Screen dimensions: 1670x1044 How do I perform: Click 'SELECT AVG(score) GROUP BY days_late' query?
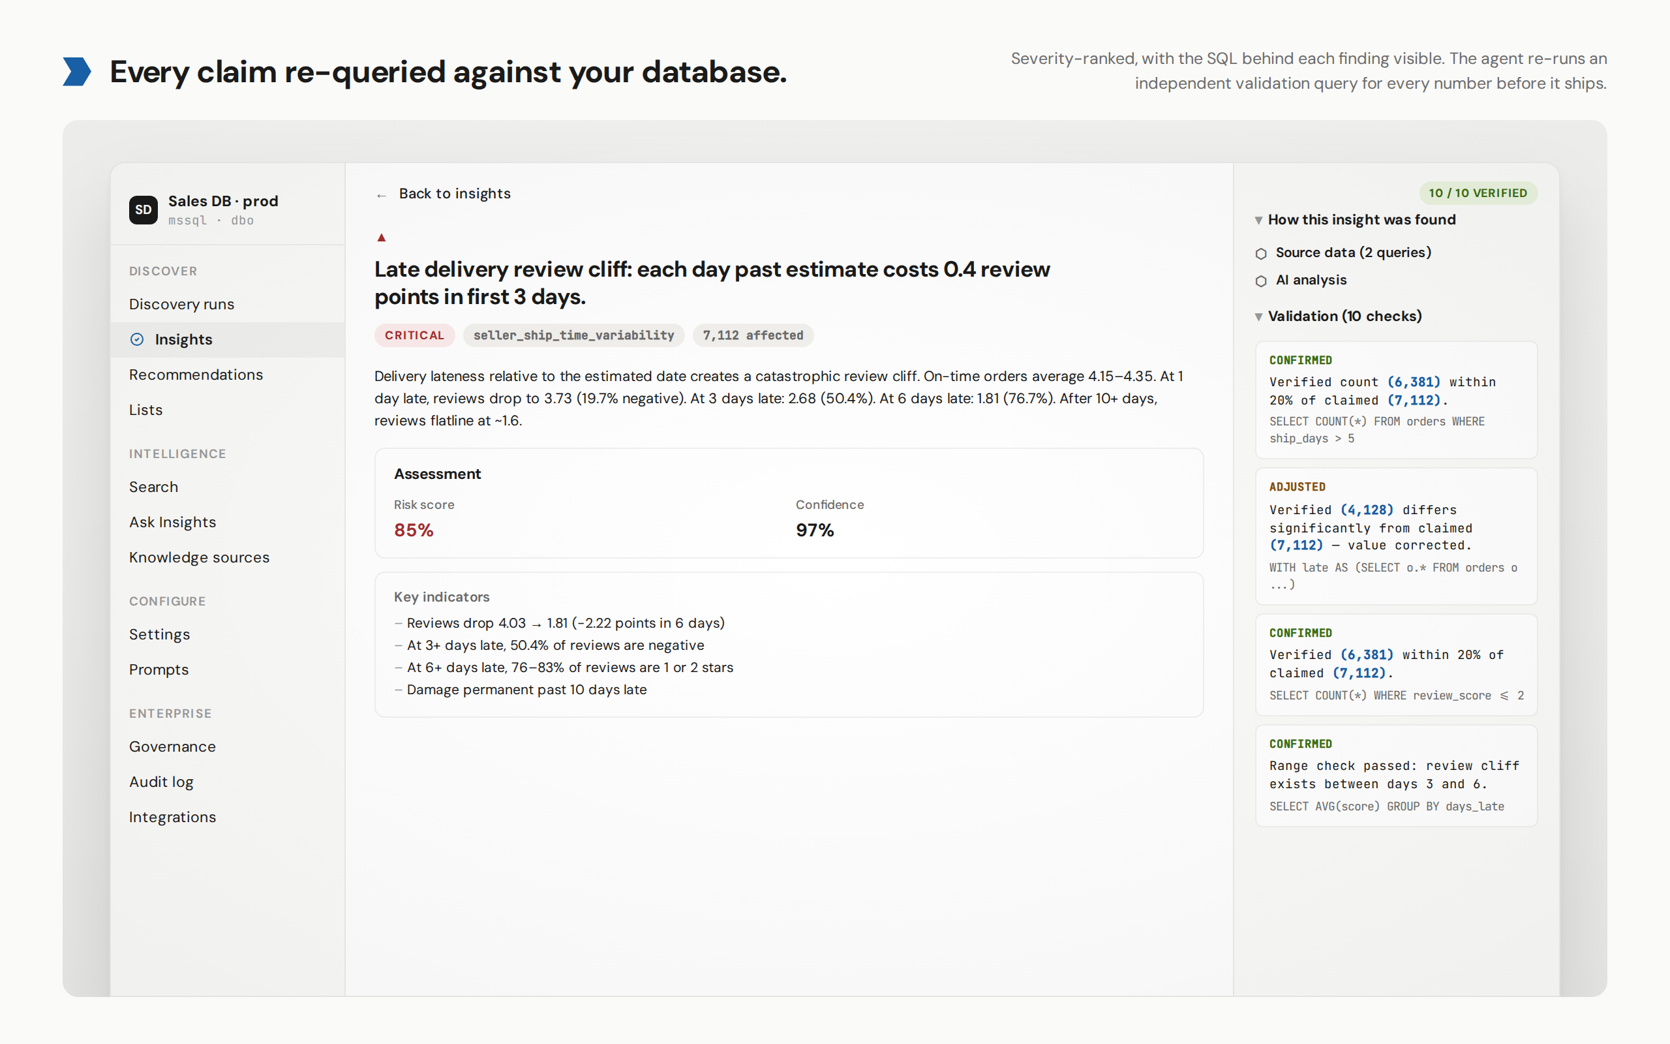pyautogui.click(x=1386, y=806)
